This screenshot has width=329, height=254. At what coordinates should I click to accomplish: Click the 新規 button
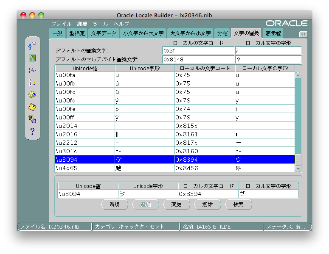115,204
